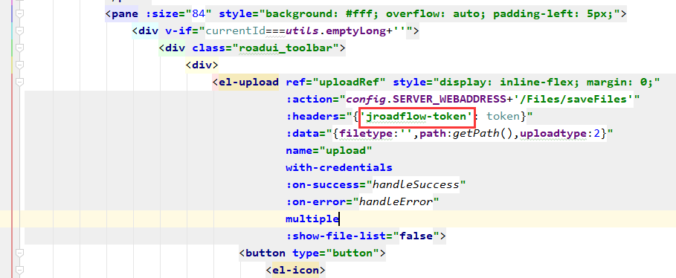This screenshot has width=676, height=278.
Task: Click the "uploadRef" value
Action: [349, 82]
